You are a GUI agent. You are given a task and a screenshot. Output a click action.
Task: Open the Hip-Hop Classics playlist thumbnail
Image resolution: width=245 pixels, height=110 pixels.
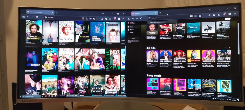(166, 56)
